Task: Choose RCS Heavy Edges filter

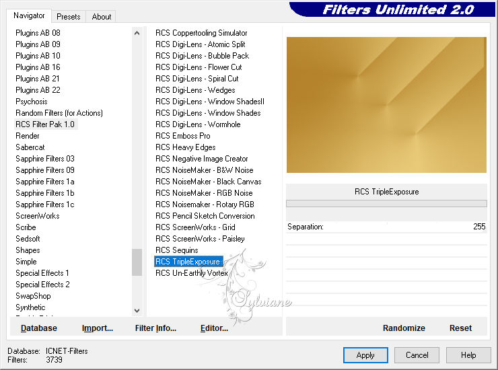Action: coord(186,147)
